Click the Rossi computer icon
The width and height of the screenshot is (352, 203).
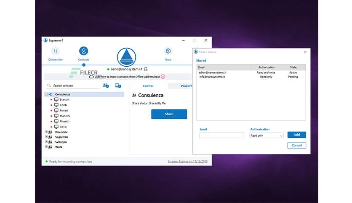[x=56, y=127]
